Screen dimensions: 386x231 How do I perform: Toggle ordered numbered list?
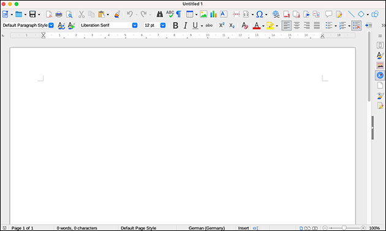point(342,25)
